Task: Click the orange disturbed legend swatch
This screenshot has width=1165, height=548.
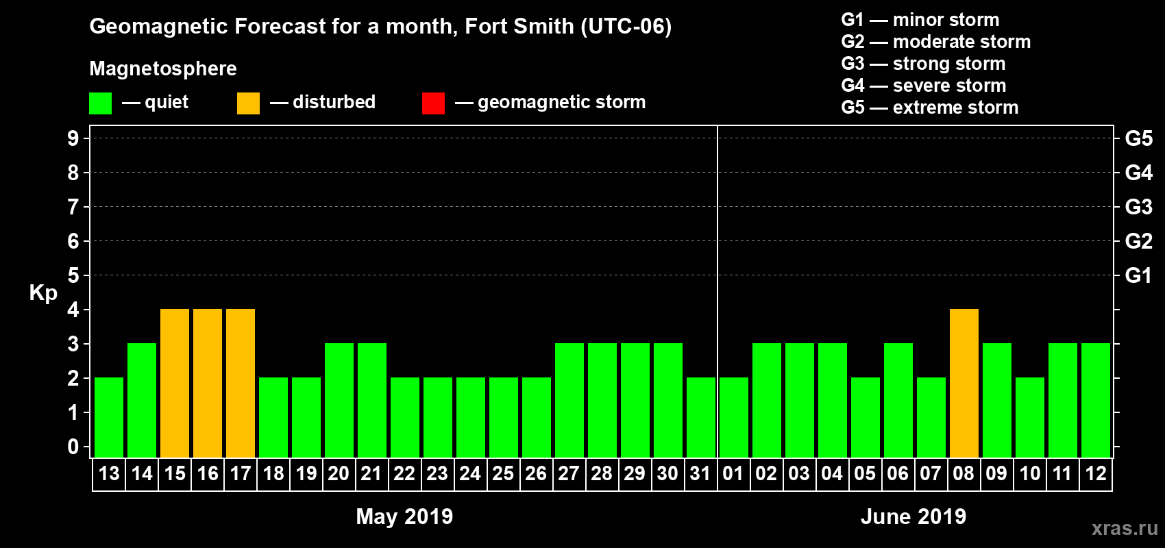Action: (248, 103)
